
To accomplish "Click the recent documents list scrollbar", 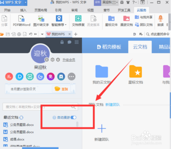I will [77, 124].
